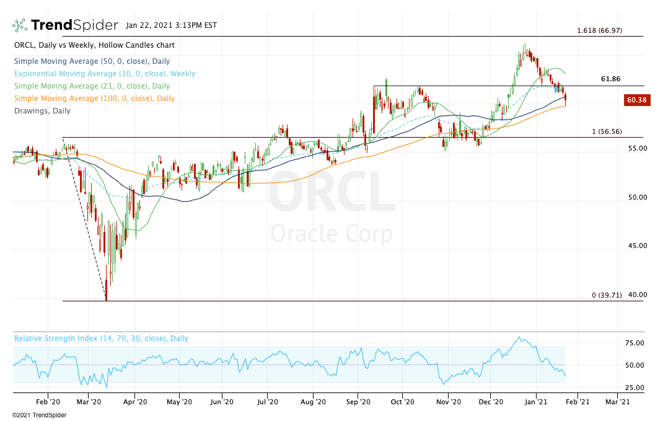This screenshot has width=663, height=421.
Task: Click the 45.00 price axis label
Action: (638, 246)
